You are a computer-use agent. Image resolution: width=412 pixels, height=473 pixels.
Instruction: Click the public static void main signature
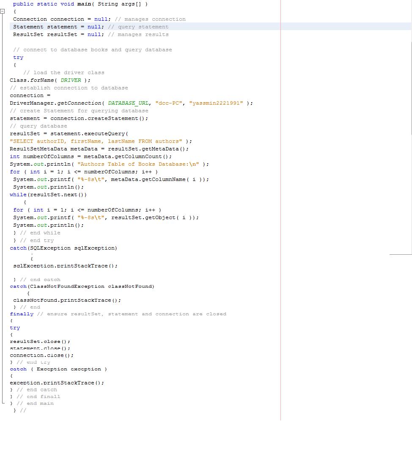(x=80, y=4)
